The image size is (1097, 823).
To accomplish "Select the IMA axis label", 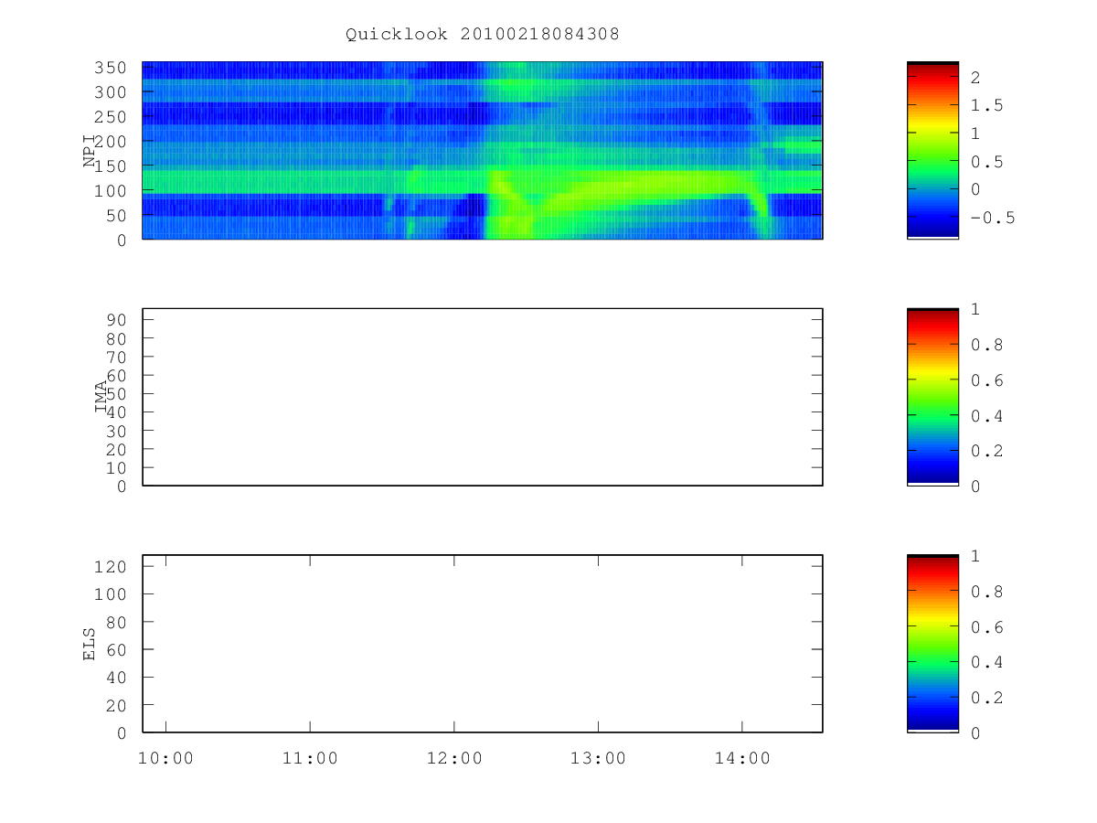I will click(101, 398).
